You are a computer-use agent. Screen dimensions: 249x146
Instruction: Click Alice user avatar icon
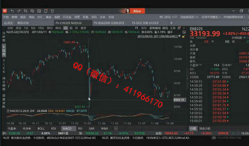(x=127, y=11)
